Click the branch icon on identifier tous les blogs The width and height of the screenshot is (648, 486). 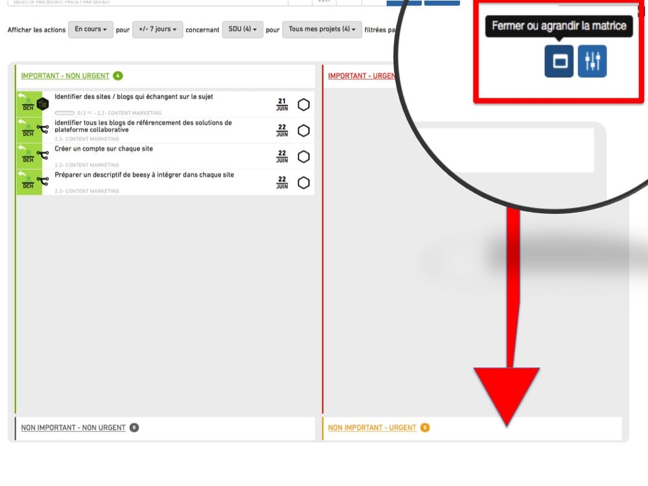pyautogui.click(x=43, y=130)
